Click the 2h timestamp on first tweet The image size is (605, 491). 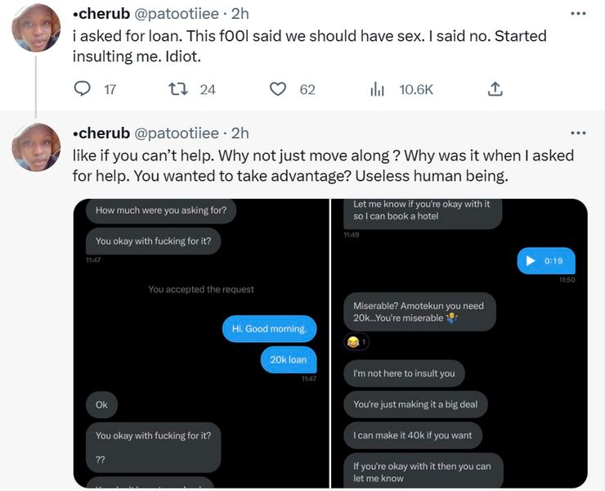[x=240, y=15]
